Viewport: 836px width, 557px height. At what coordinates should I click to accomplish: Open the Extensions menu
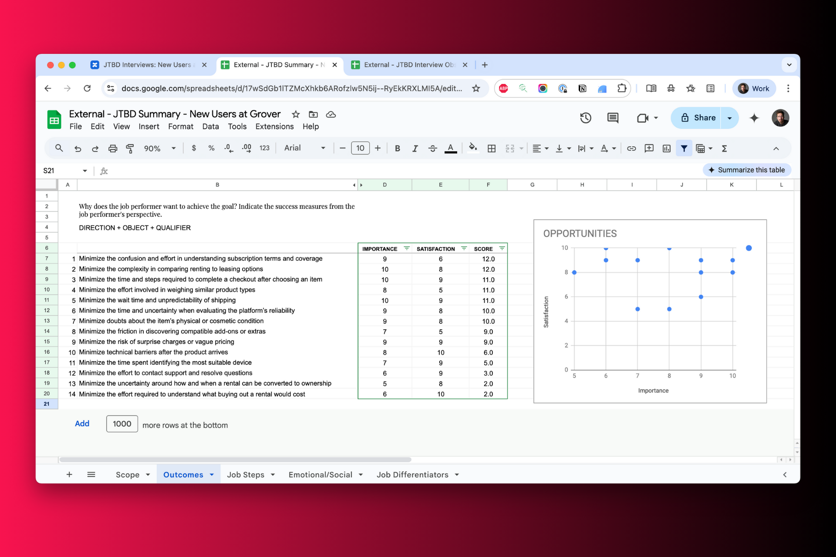[274, 127]
